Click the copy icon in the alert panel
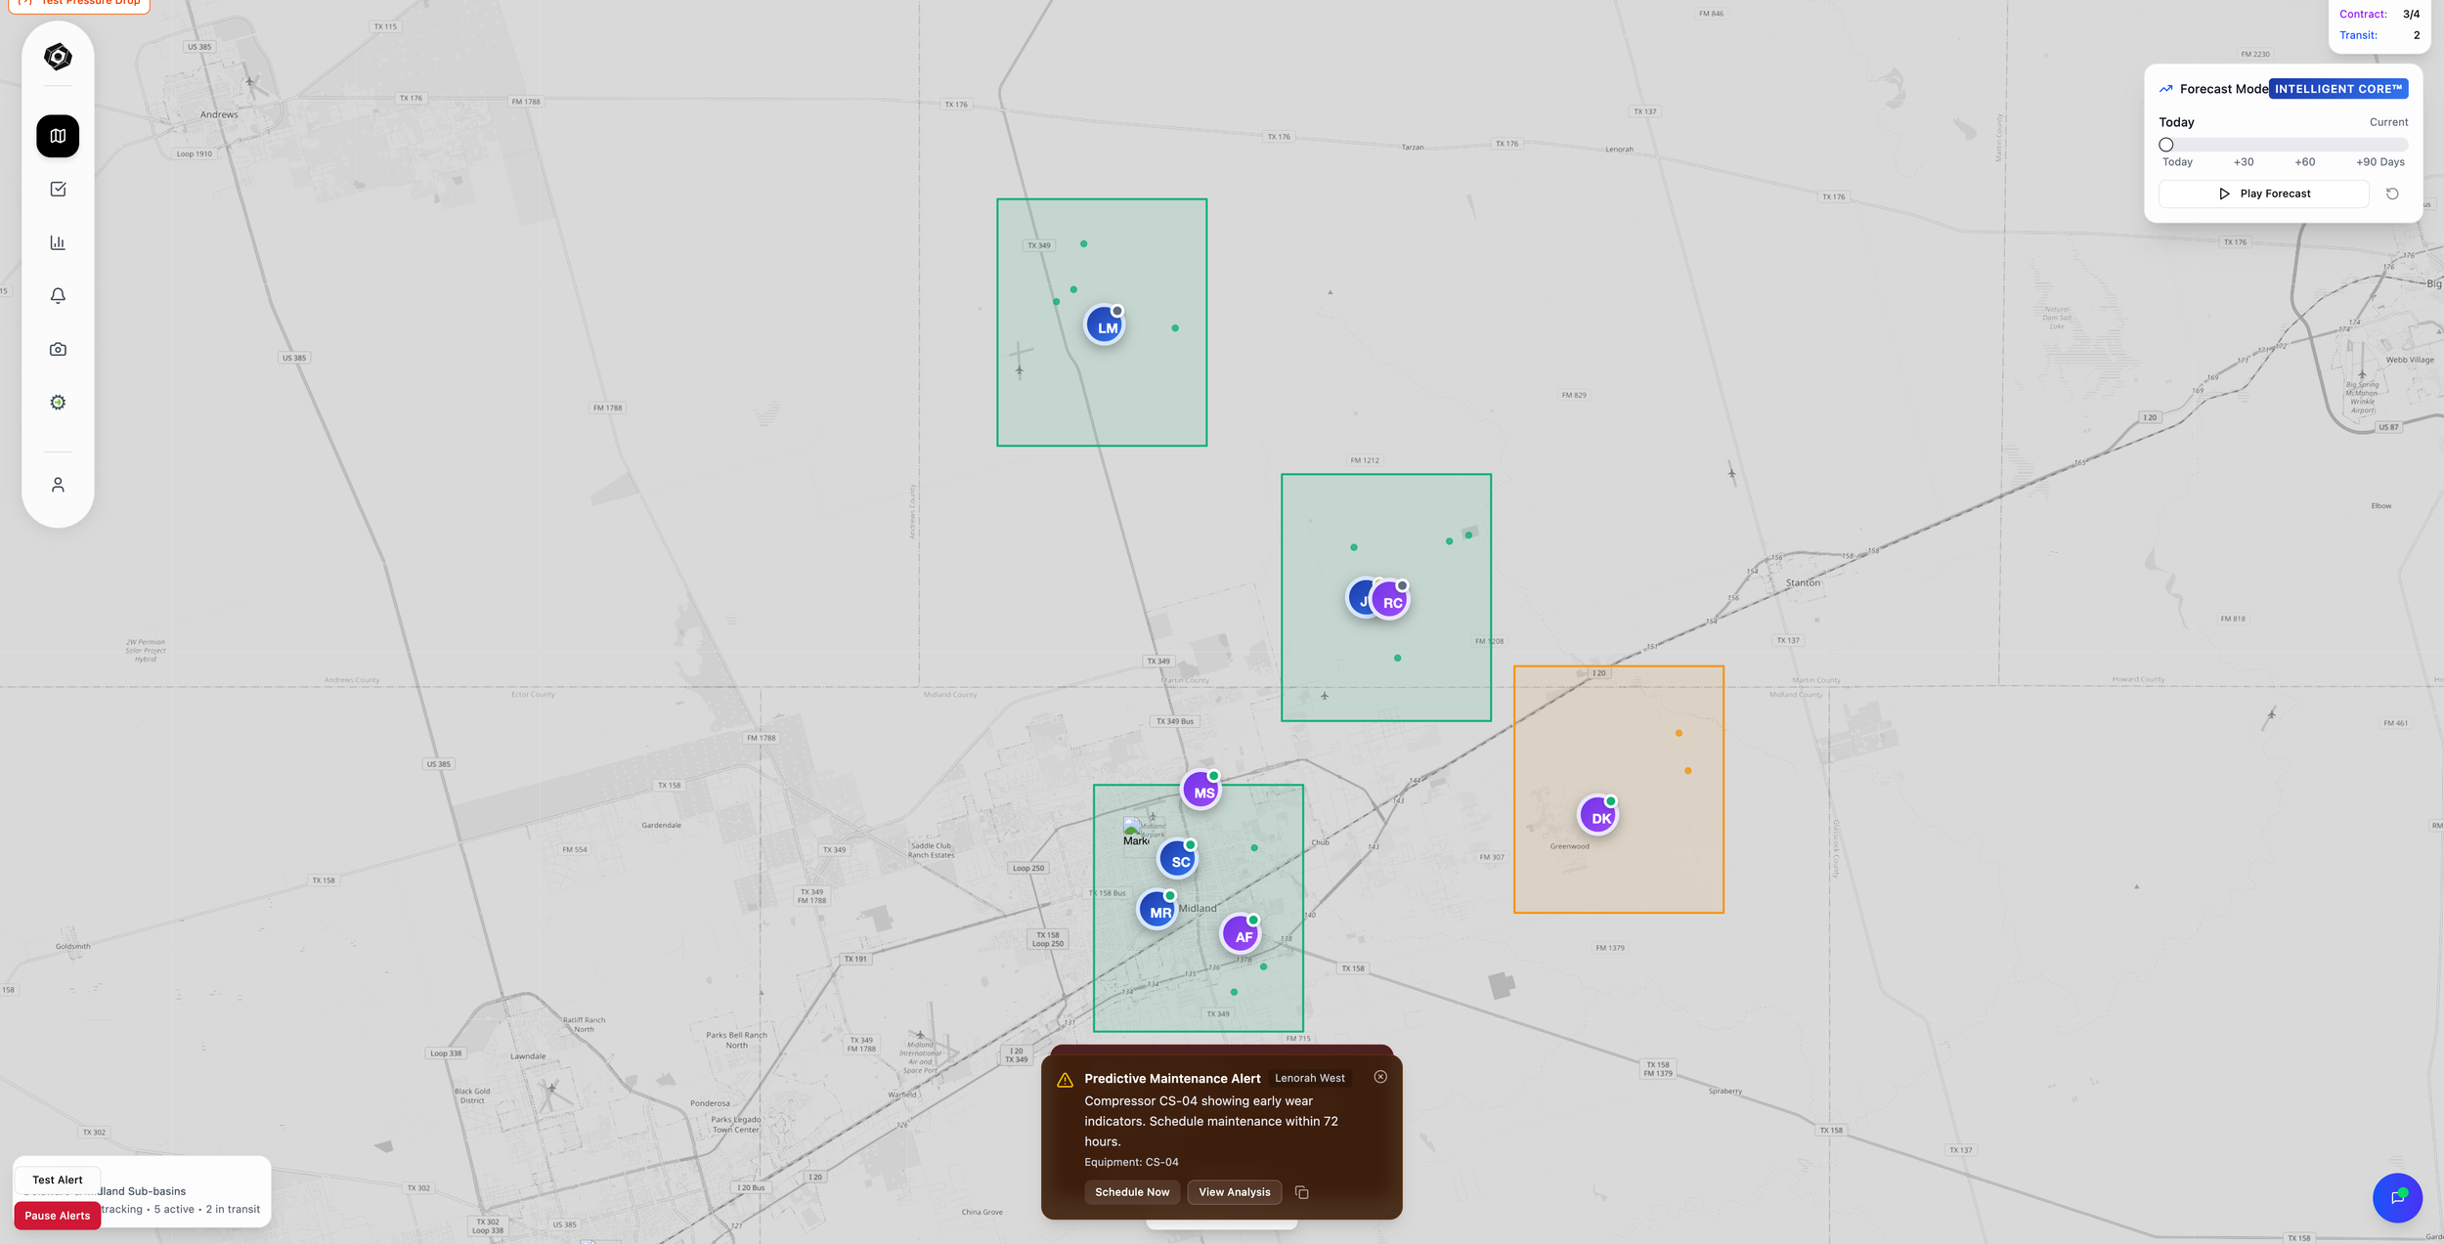Image resolution: width=2444 pixels, height=1244 pixels. click(1301, 1191)
